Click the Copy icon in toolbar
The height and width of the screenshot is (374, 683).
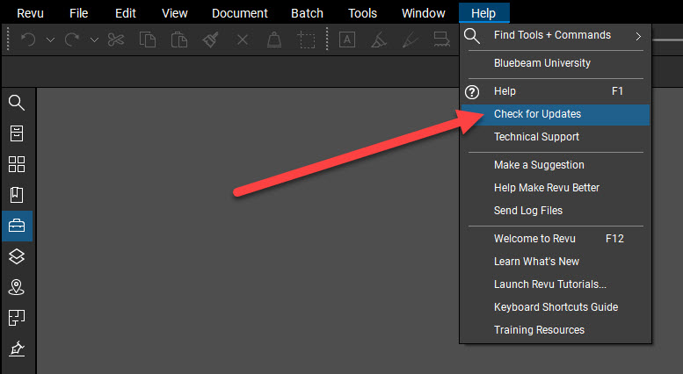point(148,40)
